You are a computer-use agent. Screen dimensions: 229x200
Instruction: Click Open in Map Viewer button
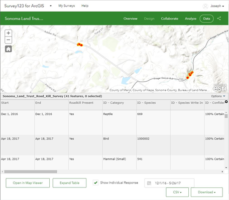(x=28, y=183)
